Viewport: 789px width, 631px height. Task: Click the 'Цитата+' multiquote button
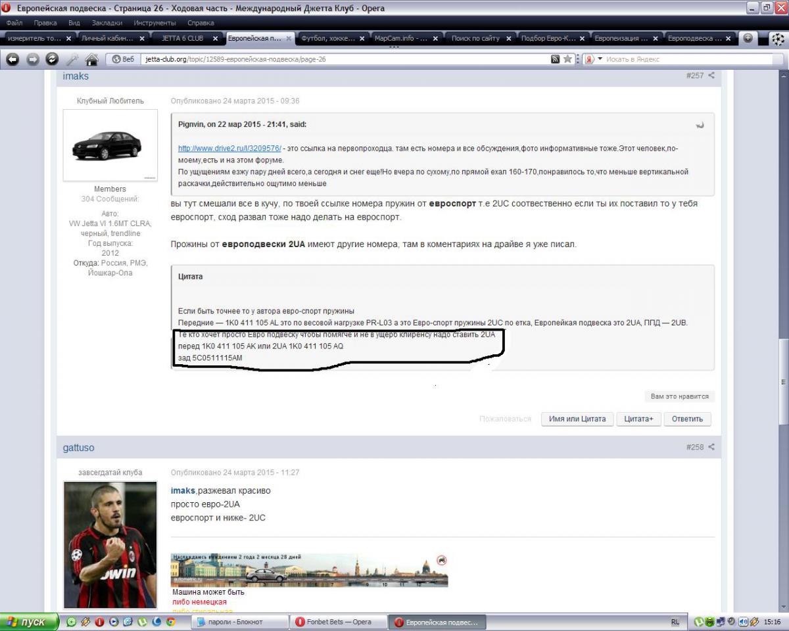638,419
